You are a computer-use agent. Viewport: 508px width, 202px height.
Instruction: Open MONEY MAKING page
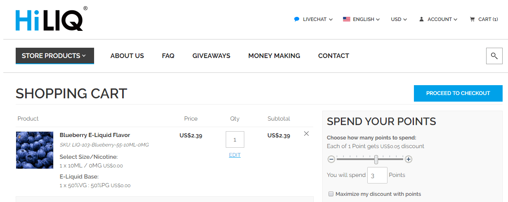[274, 56]
